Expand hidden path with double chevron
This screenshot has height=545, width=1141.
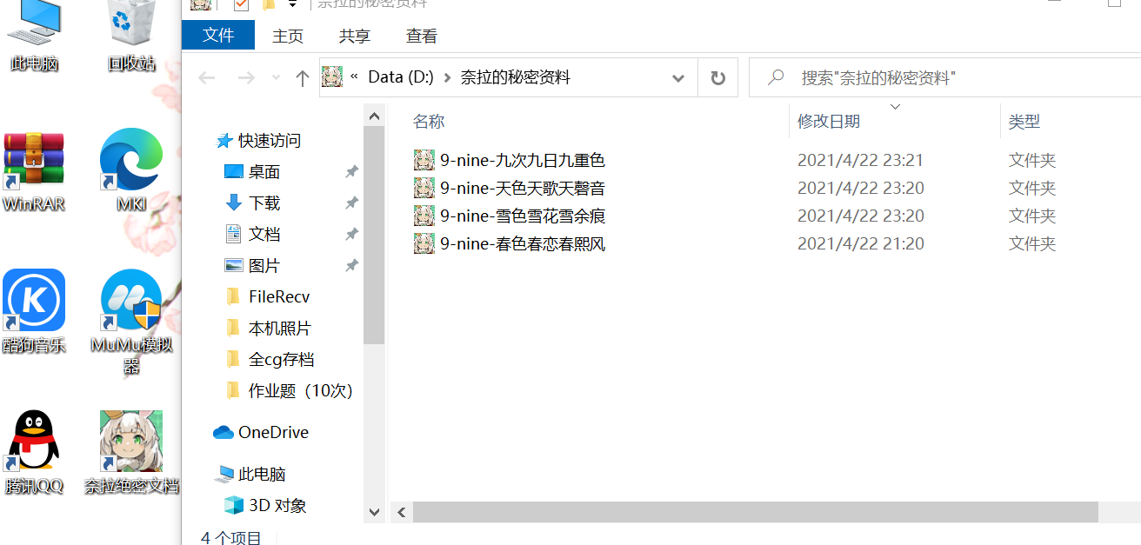click(x=355, y=77)
